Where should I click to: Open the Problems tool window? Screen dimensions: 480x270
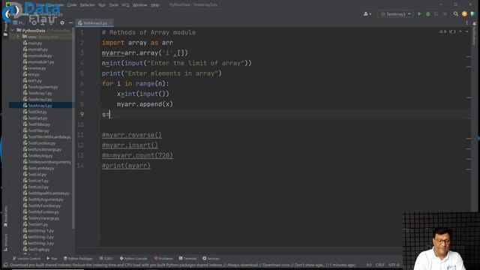pyautogui.click(x=163, y=259)
